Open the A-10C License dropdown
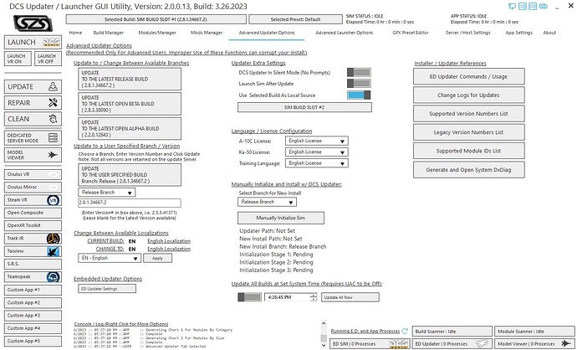This screenshot has height=350, width=577. click(x=316, y=141)
